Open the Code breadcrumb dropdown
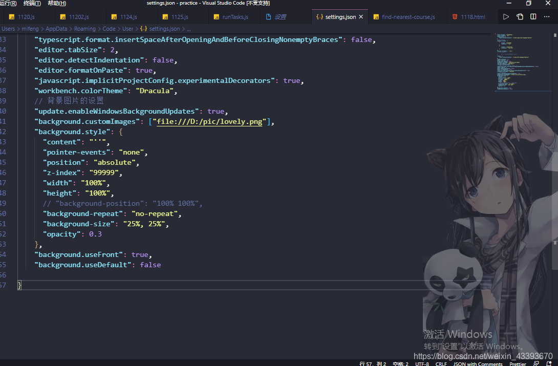The height and width of the screenshot is (366, 558). click(109, 29)
